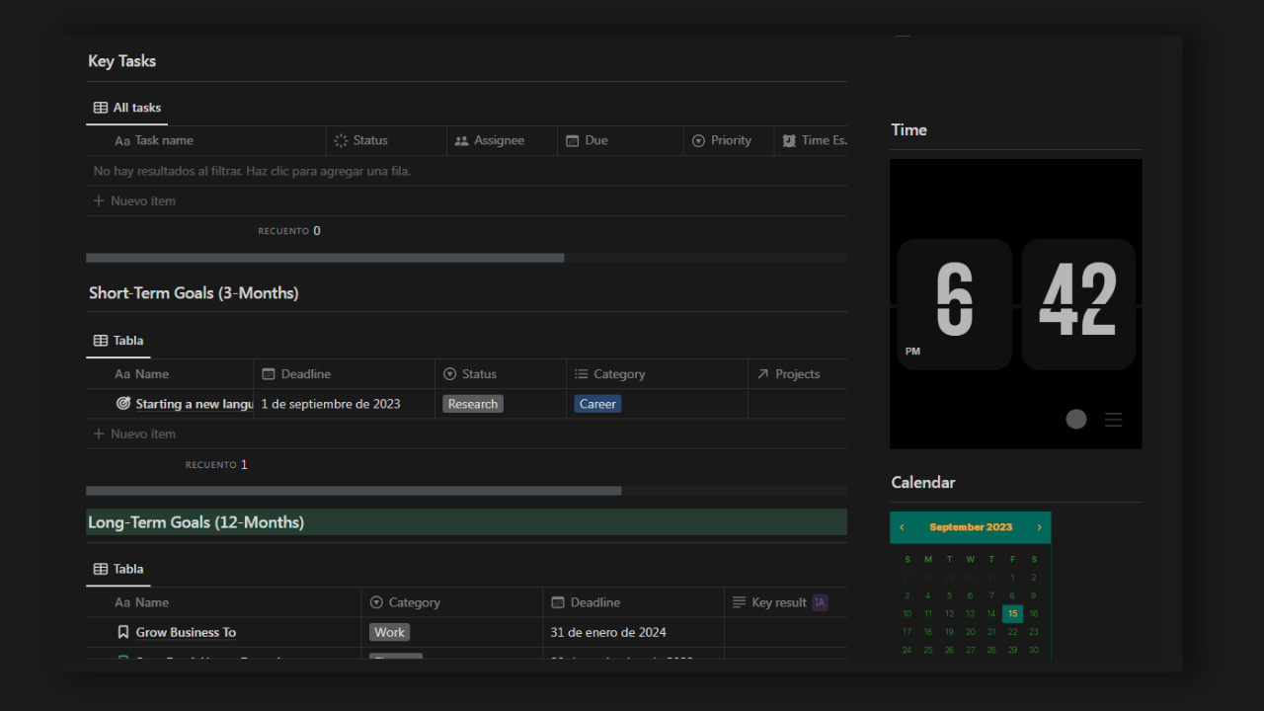This screenshot has height=711, width=1264.
Task: Click the Assignee people icon
Action: pos(461,140)
